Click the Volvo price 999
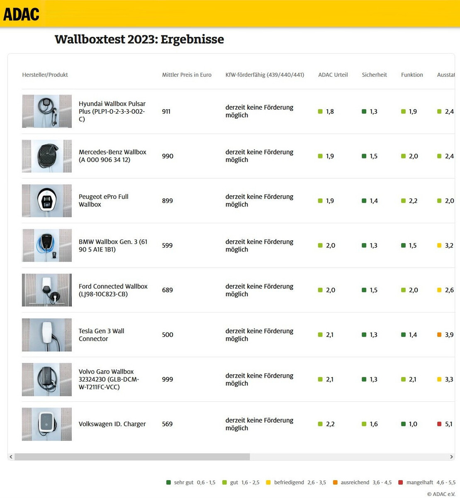 (x=168, y=379)
